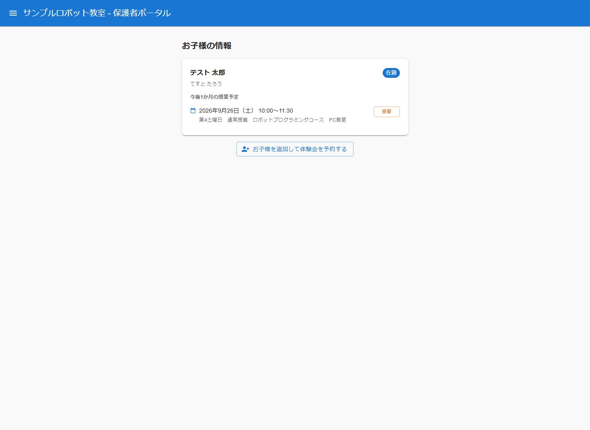Select the child name テスト 太郎
This screenshot has width=590, height=430.
click(x=207, y=72)
